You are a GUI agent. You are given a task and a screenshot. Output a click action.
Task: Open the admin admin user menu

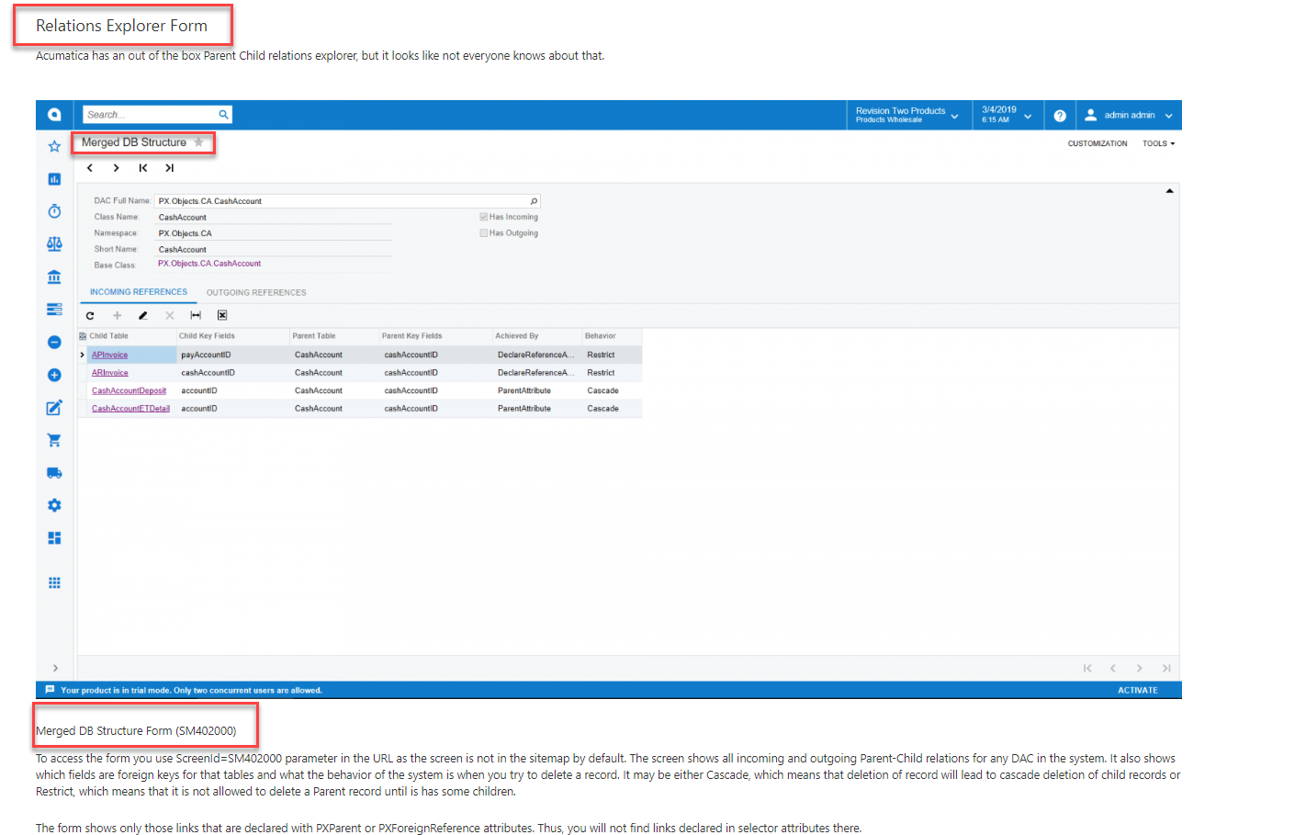pyautogui.click(x=1129, y=115)
